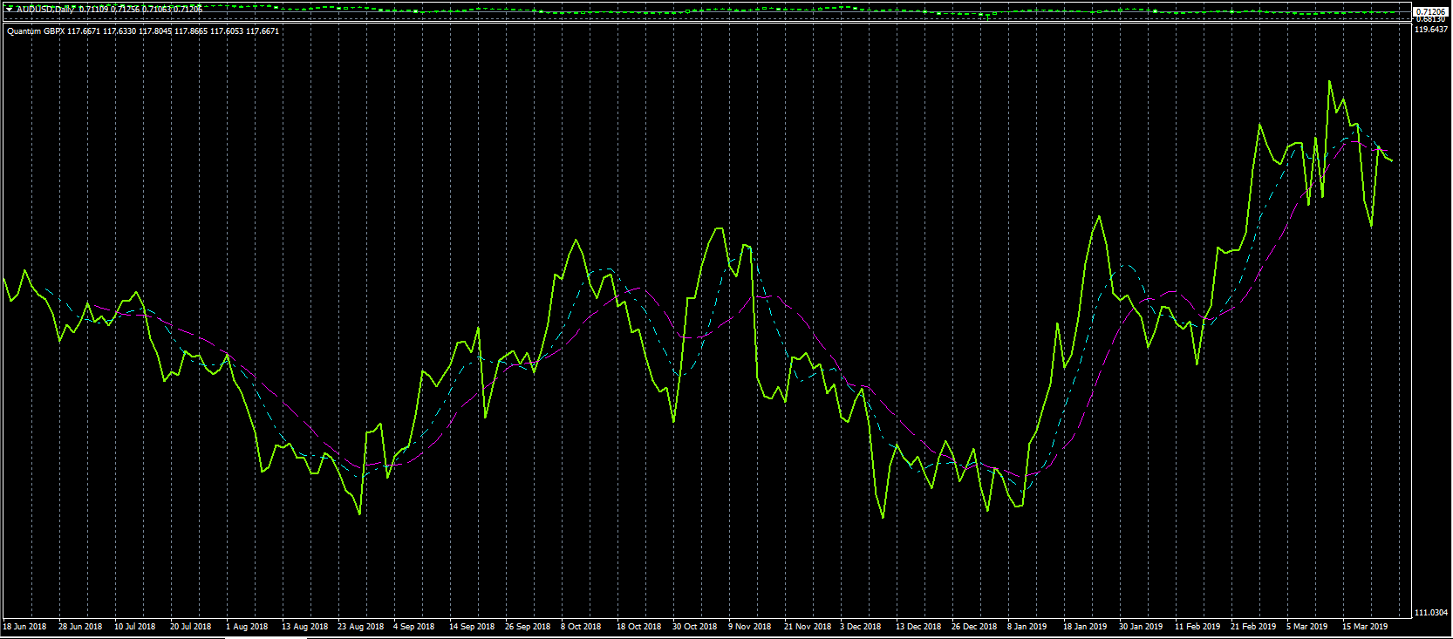Click the 23 Aug 2018 date label
The image size is (1453, 639).
pyautogui.click(x=361, y=626)
